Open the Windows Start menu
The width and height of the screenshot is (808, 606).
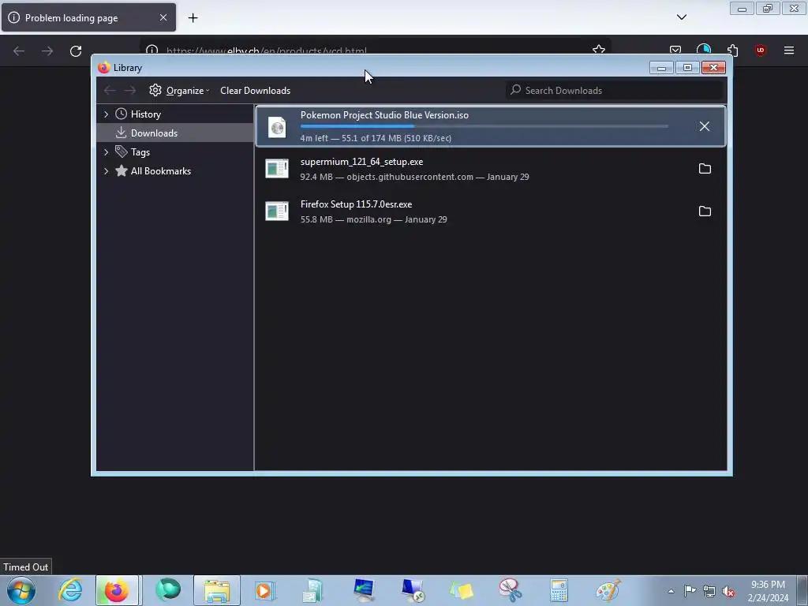(21, 590)
